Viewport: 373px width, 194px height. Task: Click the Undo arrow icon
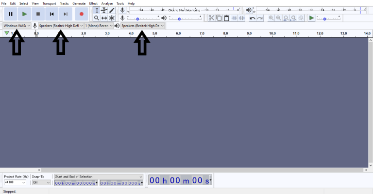tap(253, 18)
